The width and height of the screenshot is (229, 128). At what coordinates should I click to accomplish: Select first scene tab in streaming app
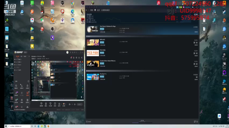click(x=17, y=56)
